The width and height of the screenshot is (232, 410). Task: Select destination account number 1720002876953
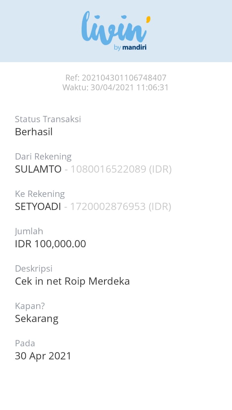(108, 207)
